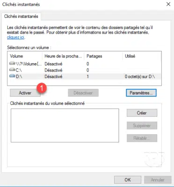
Task: Click the Supprimer button
Action: click(142, 126)
